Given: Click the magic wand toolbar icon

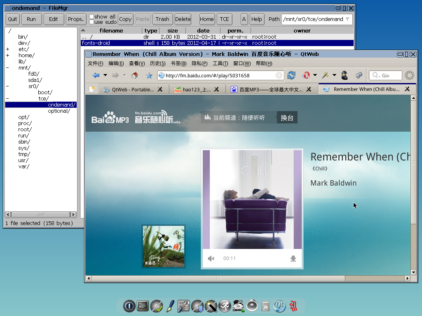Looking at the screenshot, I should click(325, 75).
